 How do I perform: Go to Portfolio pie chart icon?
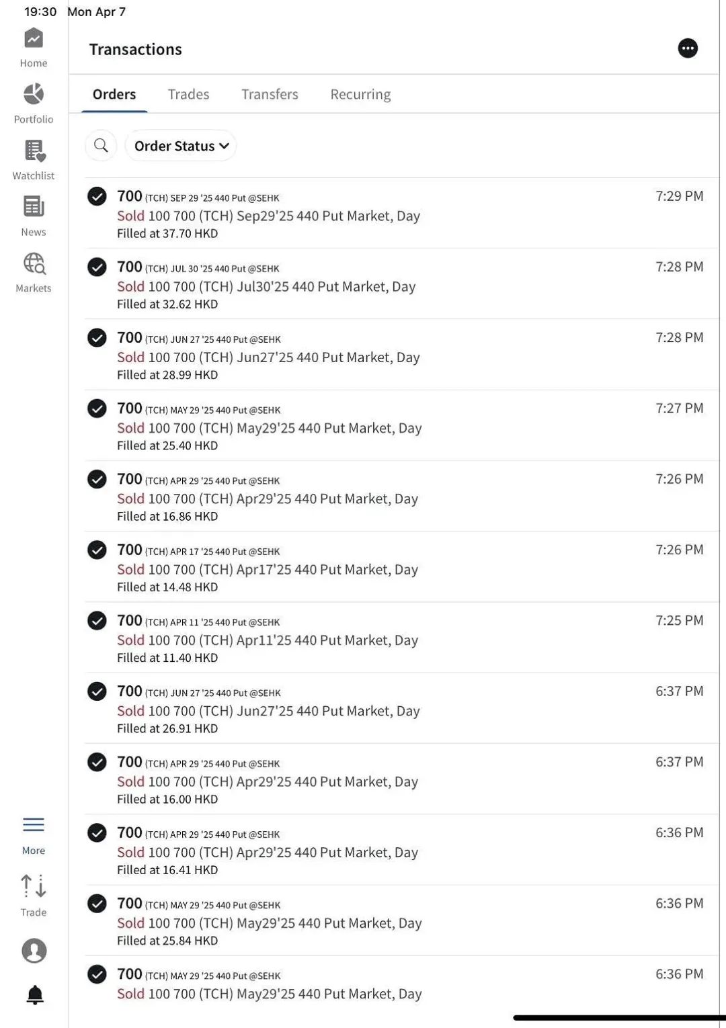[x=34, y=94]
